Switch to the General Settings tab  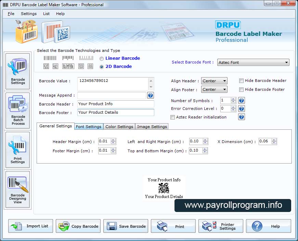(55, 126)
